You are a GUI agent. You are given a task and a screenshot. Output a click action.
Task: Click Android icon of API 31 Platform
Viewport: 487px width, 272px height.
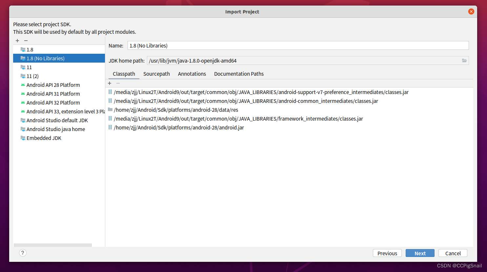23,94
